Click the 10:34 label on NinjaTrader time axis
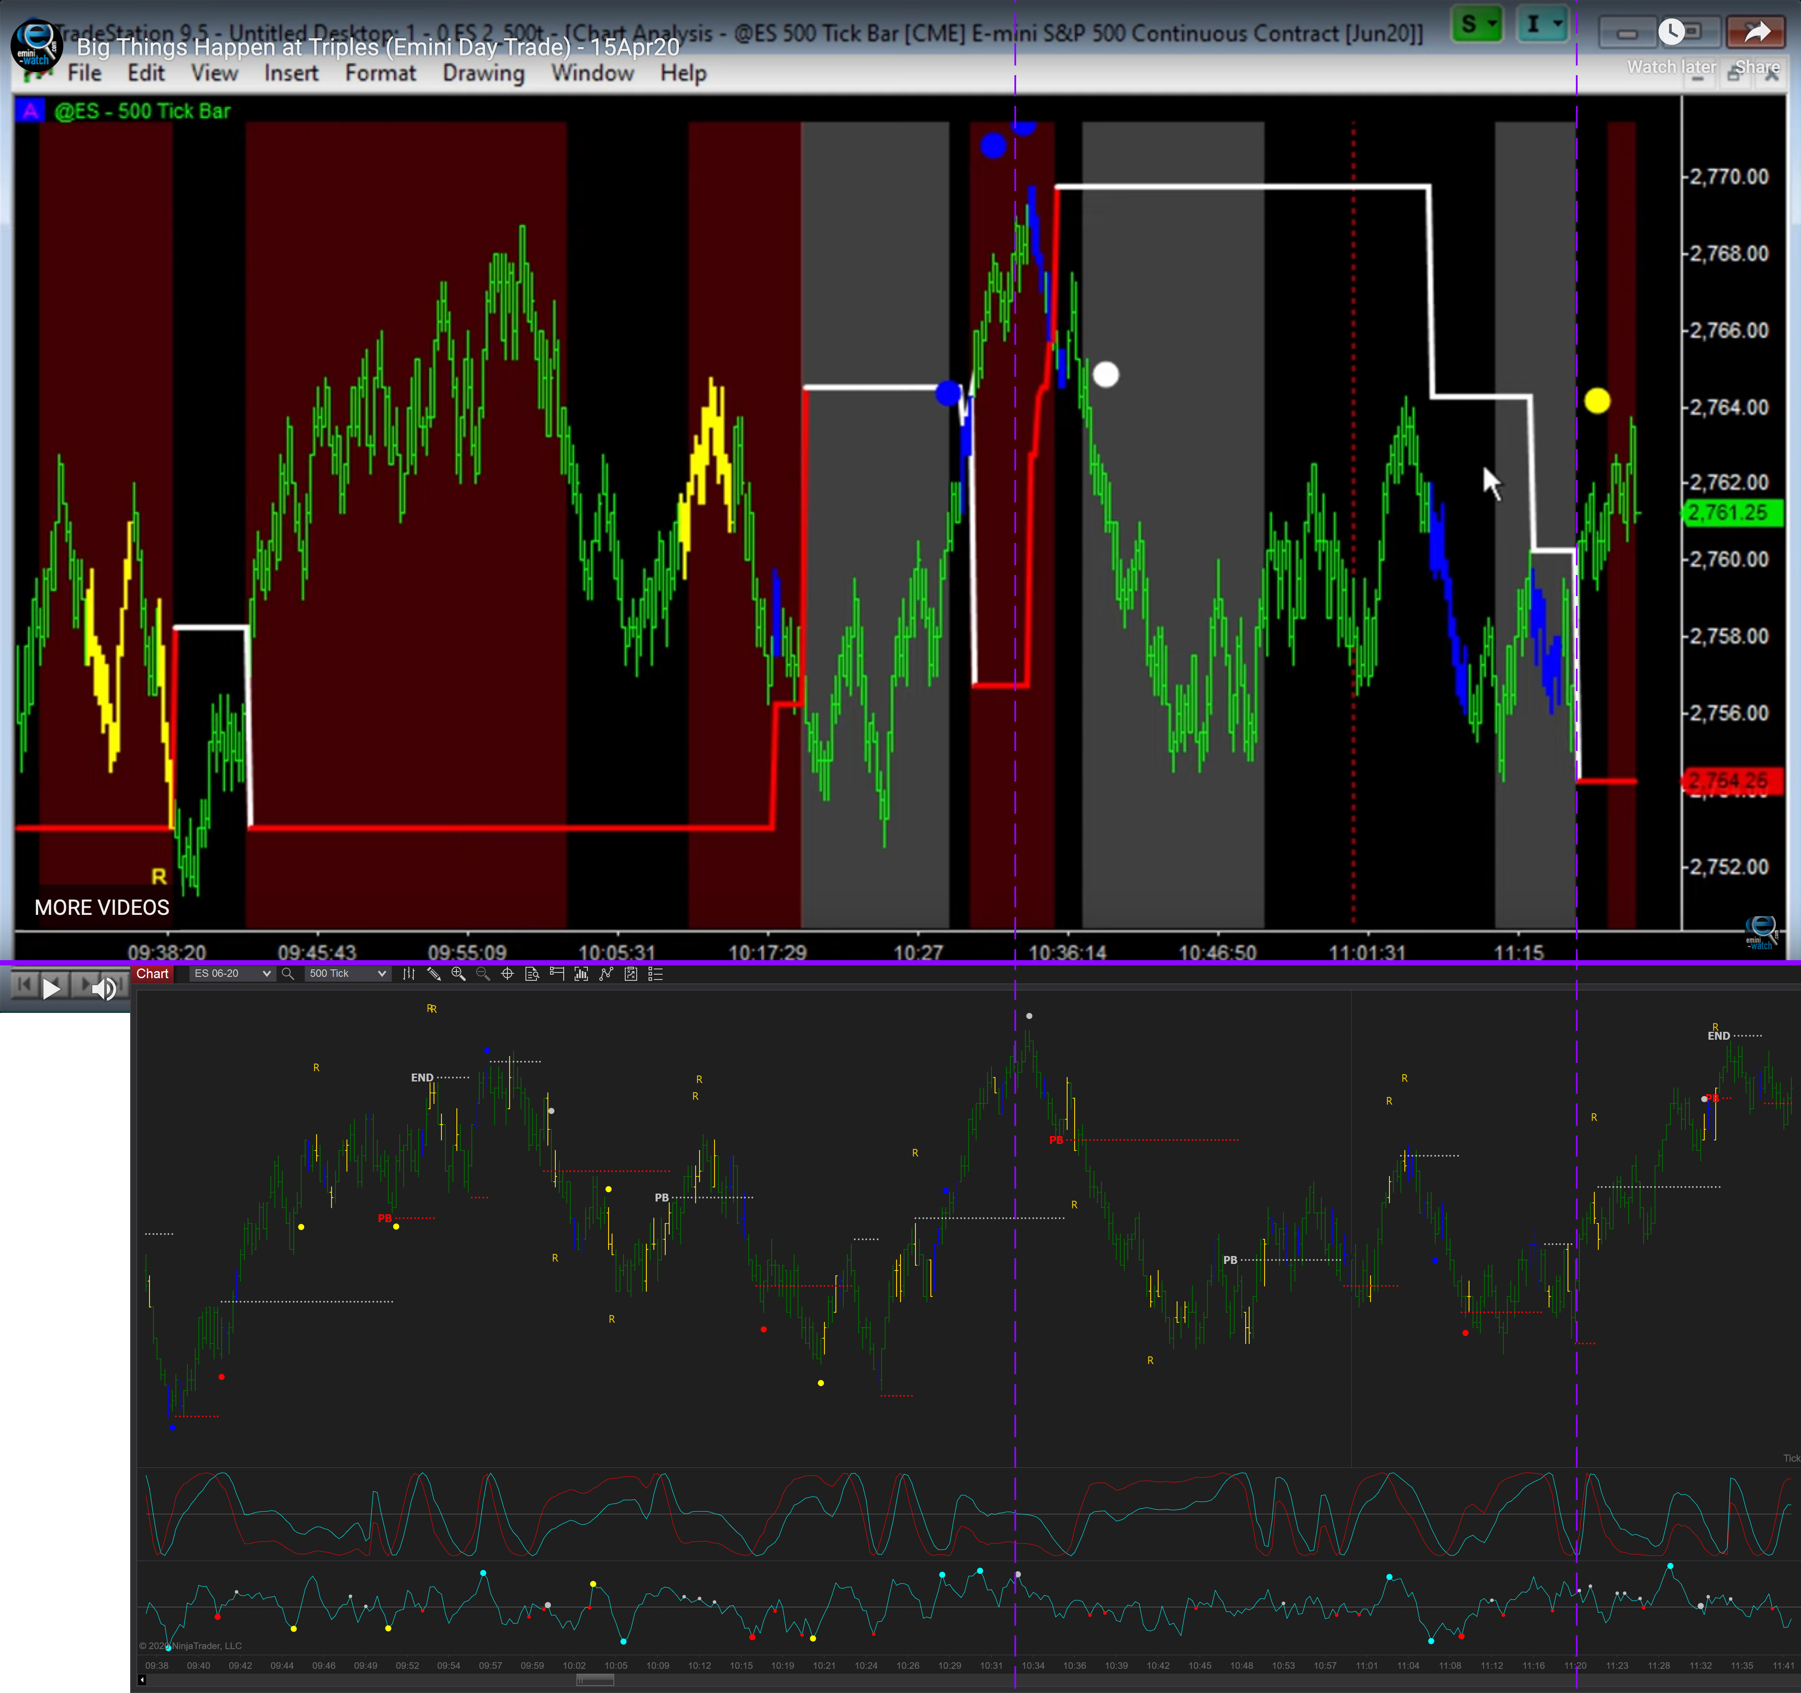 pos(1033,1666)
